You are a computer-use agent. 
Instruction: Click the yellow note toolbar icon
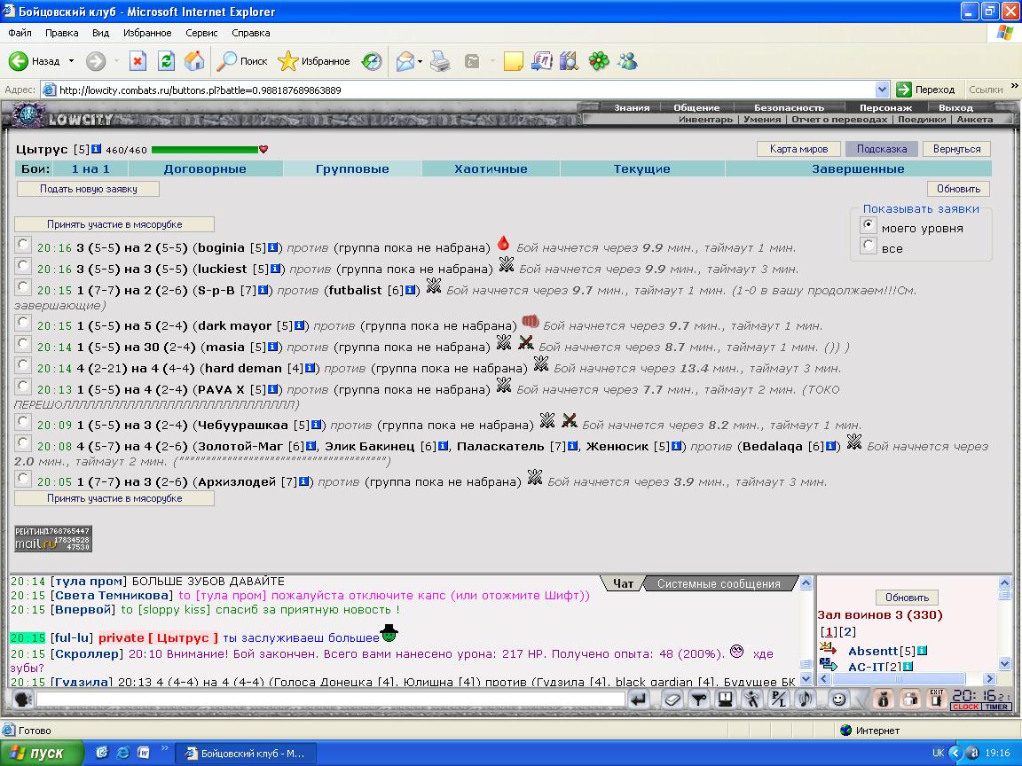513,61
